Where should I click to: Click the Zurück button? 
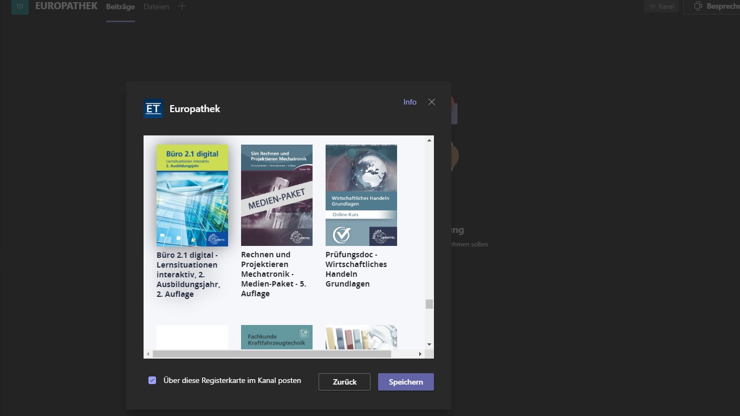coord(345,382)
